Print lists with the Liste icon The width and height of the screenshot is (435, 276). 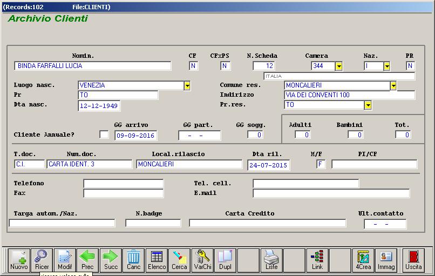click(271, 260)
